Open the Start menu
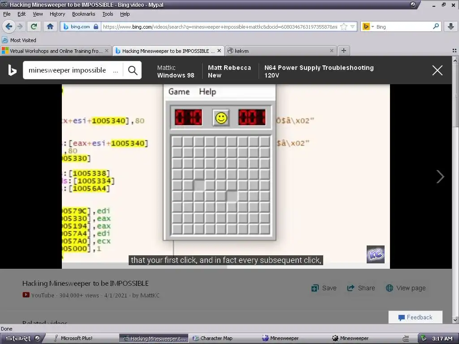Screen dimensions: 459x344 coord(18,339)
